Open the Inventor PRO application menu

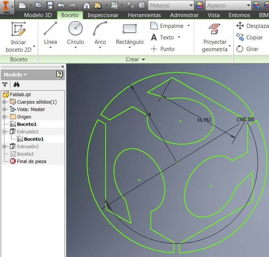(x=7, y=7)
